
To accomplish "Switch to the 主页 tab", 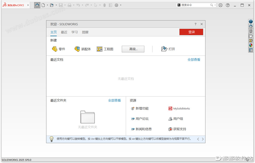I will pyautogui.click(x=53, y=32).
